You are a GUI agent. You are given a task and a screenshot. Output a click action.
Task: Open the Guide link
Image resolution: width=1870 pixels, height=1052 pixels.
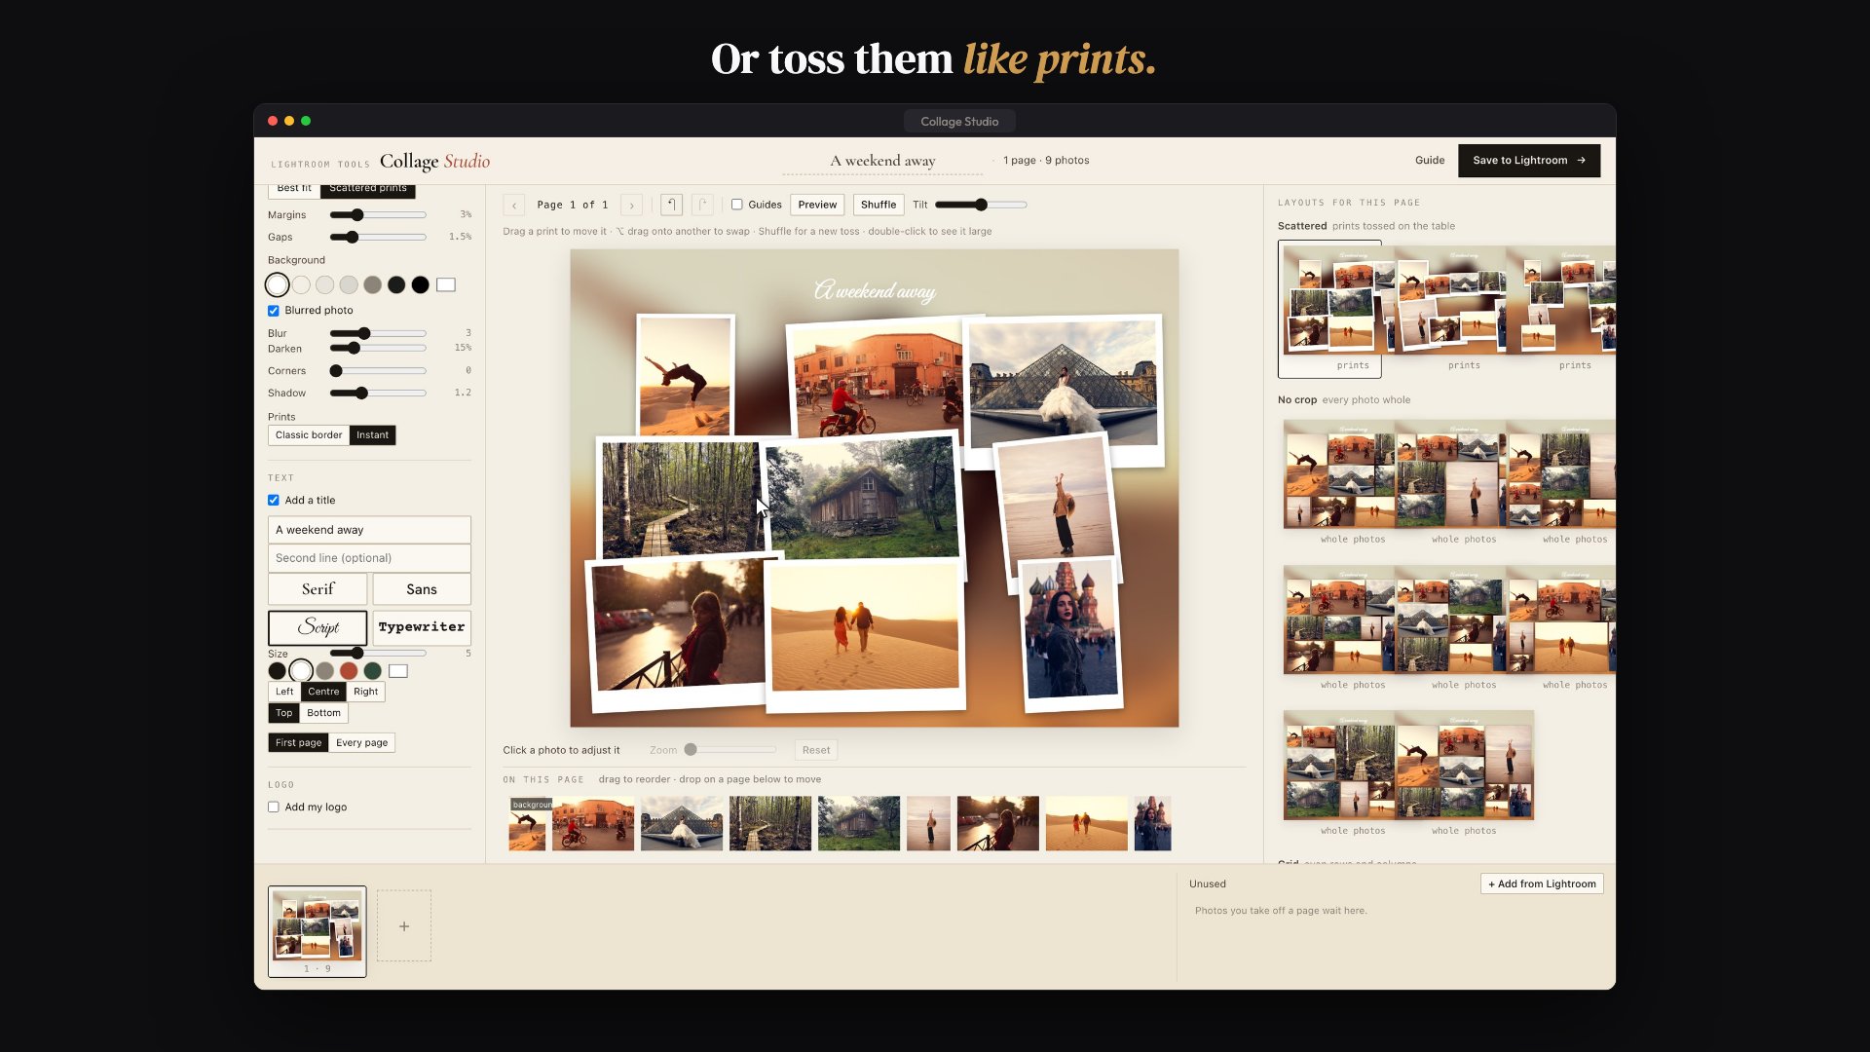pyautogui.click(x=1430, y=161)
